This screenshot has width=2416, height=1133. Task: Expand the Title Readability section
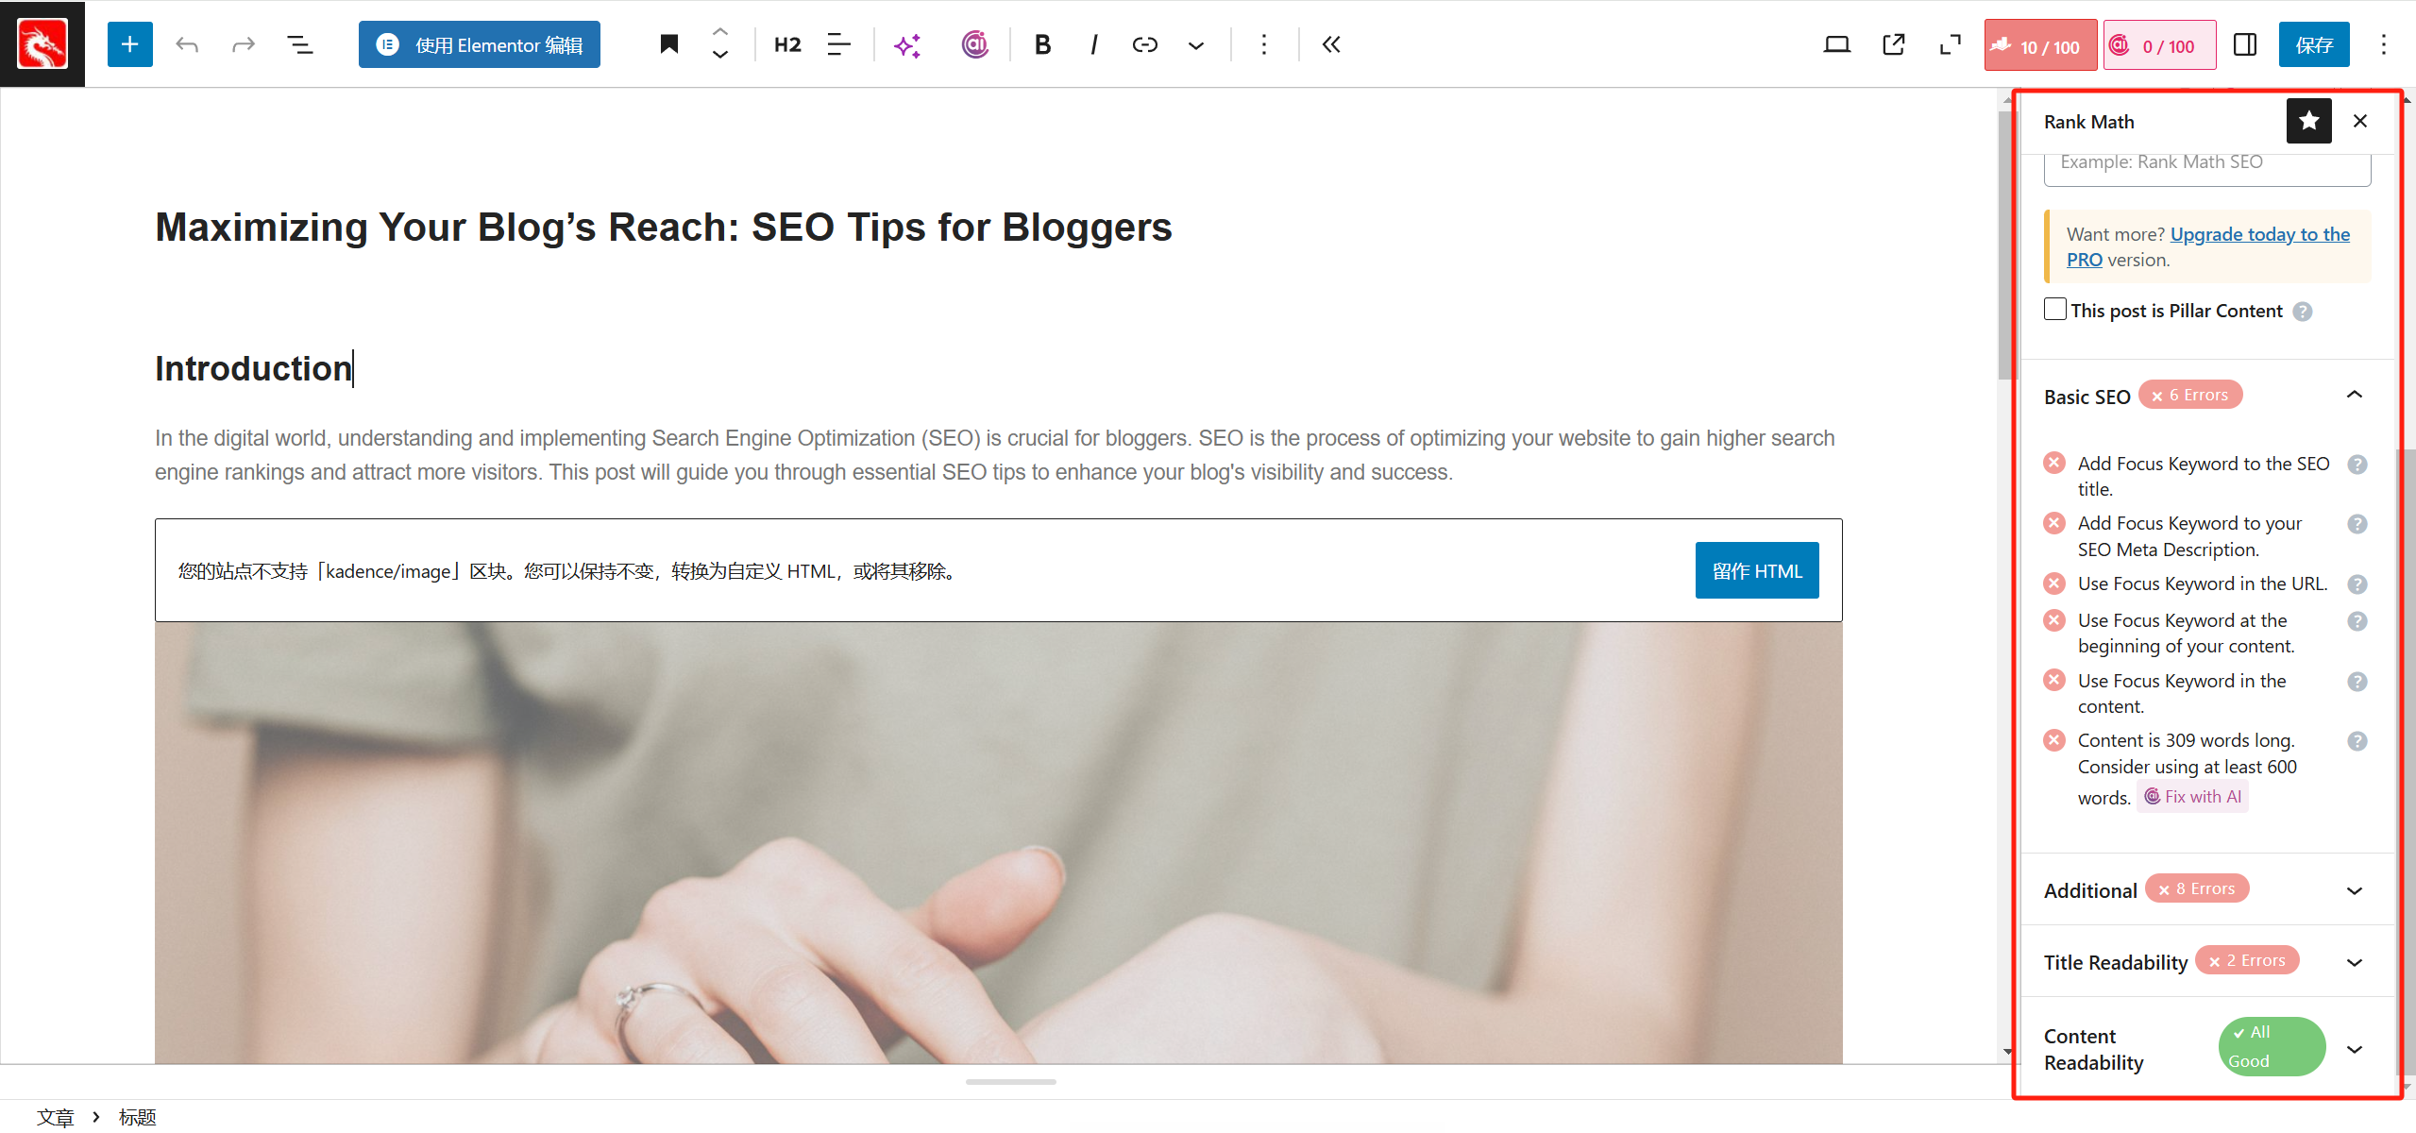point(2354,961)
